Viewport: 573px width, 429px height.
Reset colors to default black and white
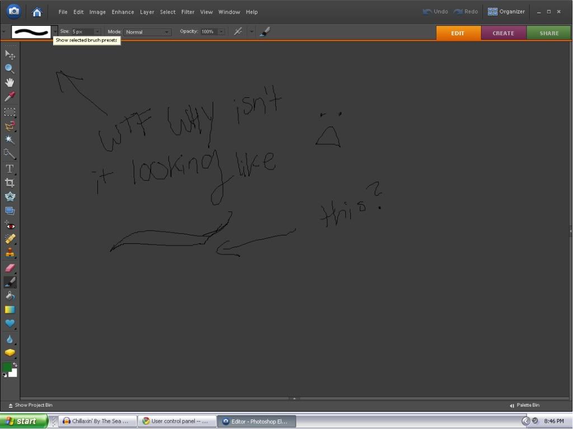[x=4, y=375]
